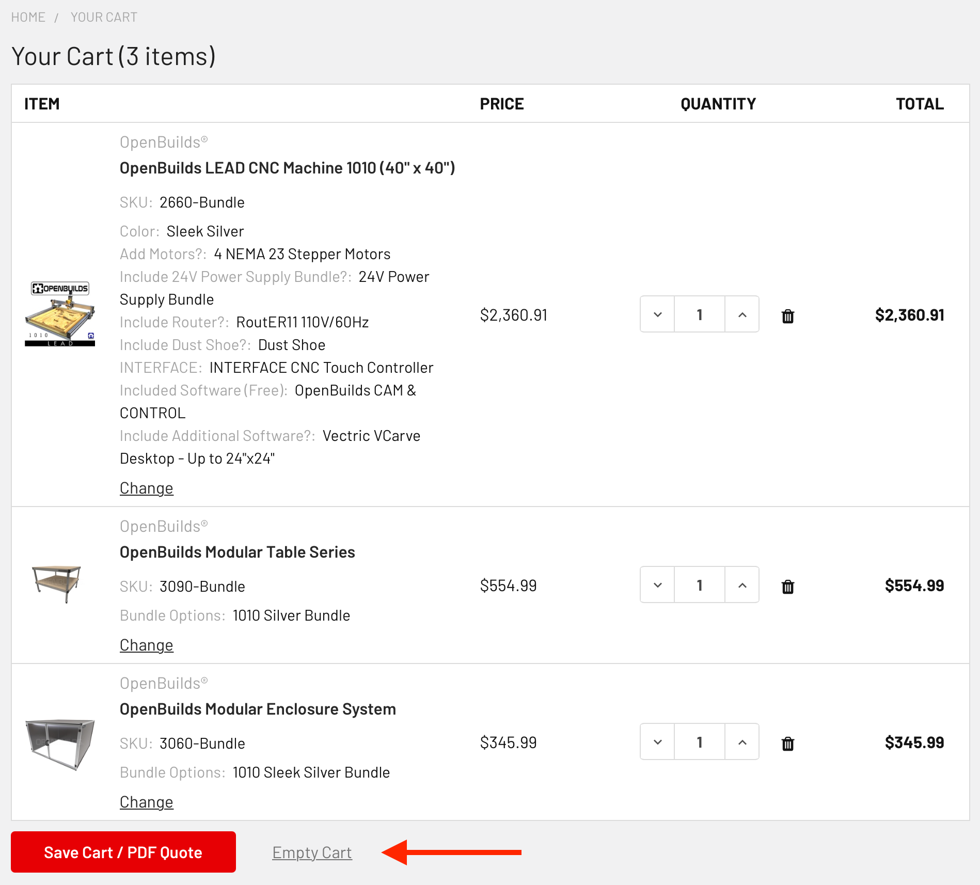980x885 pixels.
Task: Trash the Modular Enclosure System item
Action: [788, 743]
